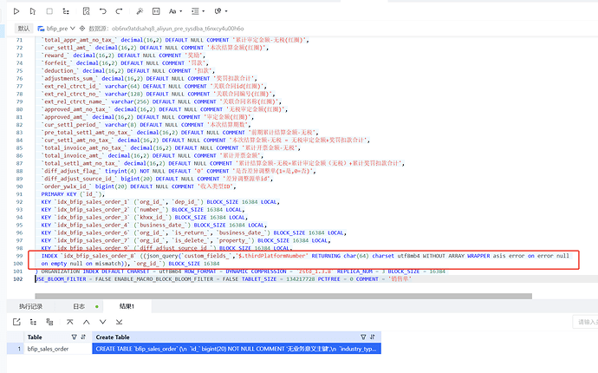Go to next result row
Screen dimensions: 598x373
point(102,322)
